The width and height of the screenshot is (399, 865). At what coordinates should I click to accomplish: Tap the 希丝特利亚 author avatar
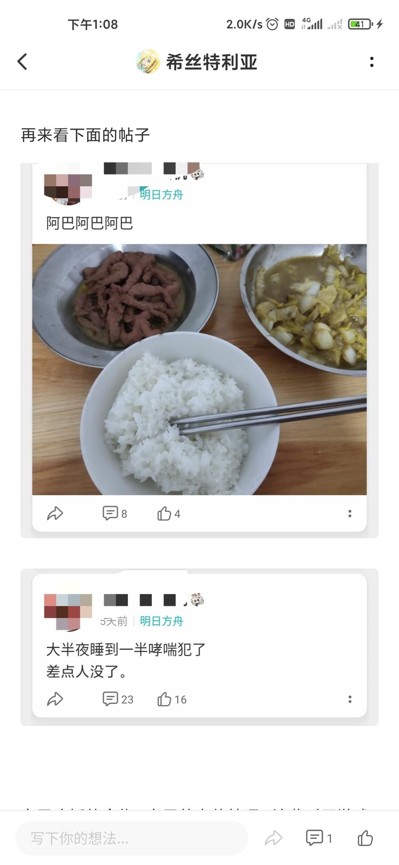point(148,62)
